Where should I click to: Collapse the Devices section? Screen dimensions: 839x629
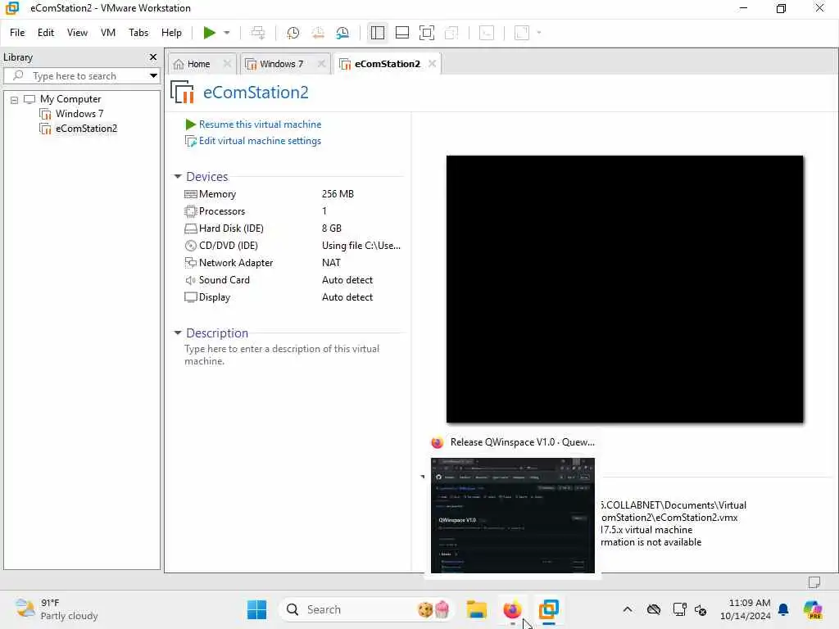click(178, 176)
